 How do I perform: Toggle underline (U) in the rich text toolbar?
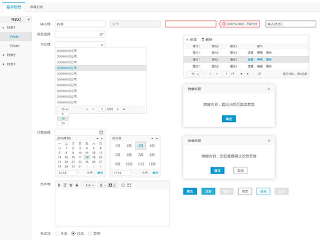71,185
